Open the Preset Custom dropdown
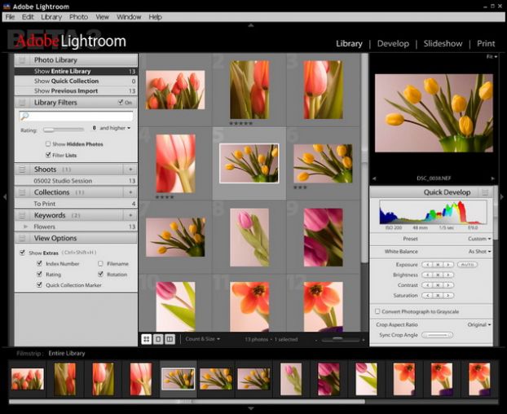The width and height of the screenshot is (507, 414). [x=479, y=239]
